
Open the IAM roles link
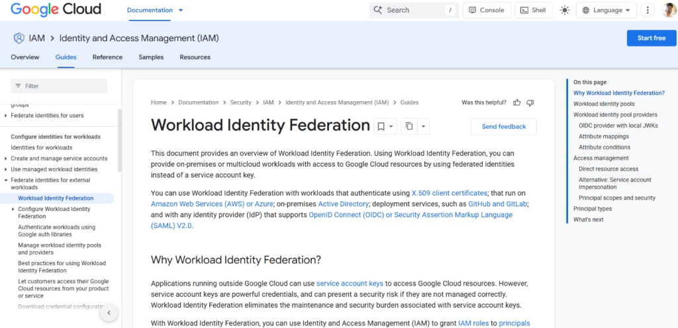(472, 323)
